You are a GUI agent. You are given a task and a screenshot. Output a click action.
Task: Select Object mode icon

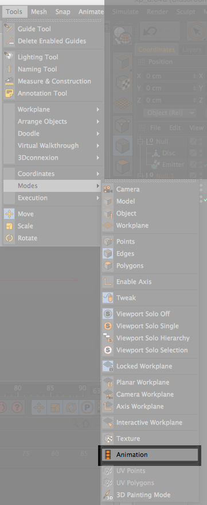tap(108, 214)
